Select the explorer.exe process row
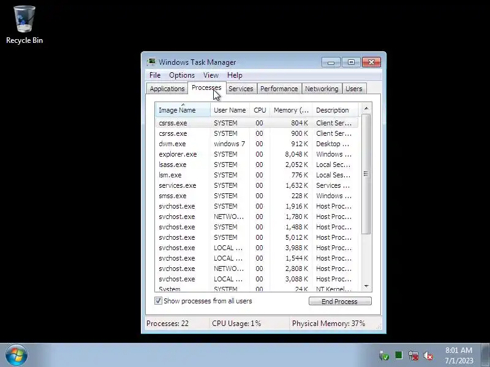490x367 pixels. [x=257, y=154]
